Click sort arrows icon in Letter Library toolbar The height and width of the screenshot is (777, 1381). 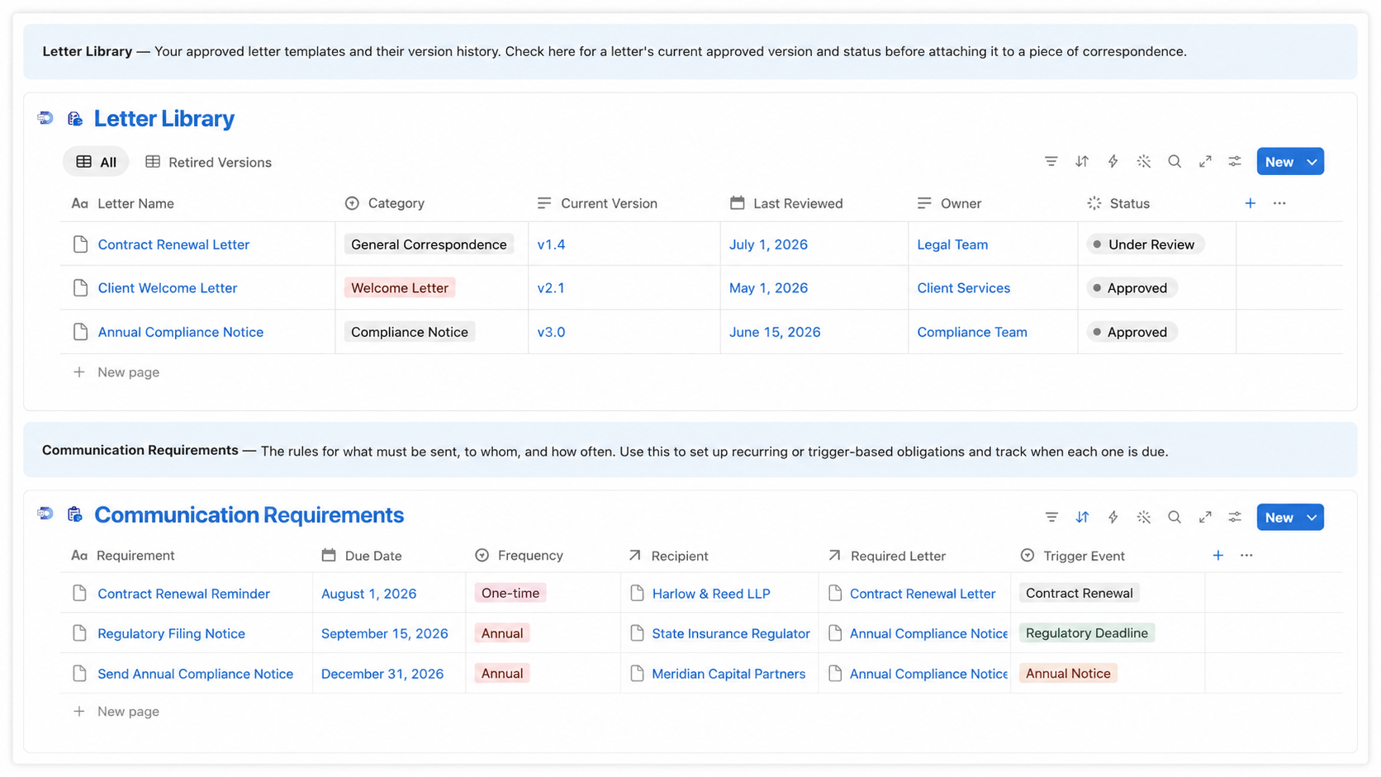(1082, 162)
